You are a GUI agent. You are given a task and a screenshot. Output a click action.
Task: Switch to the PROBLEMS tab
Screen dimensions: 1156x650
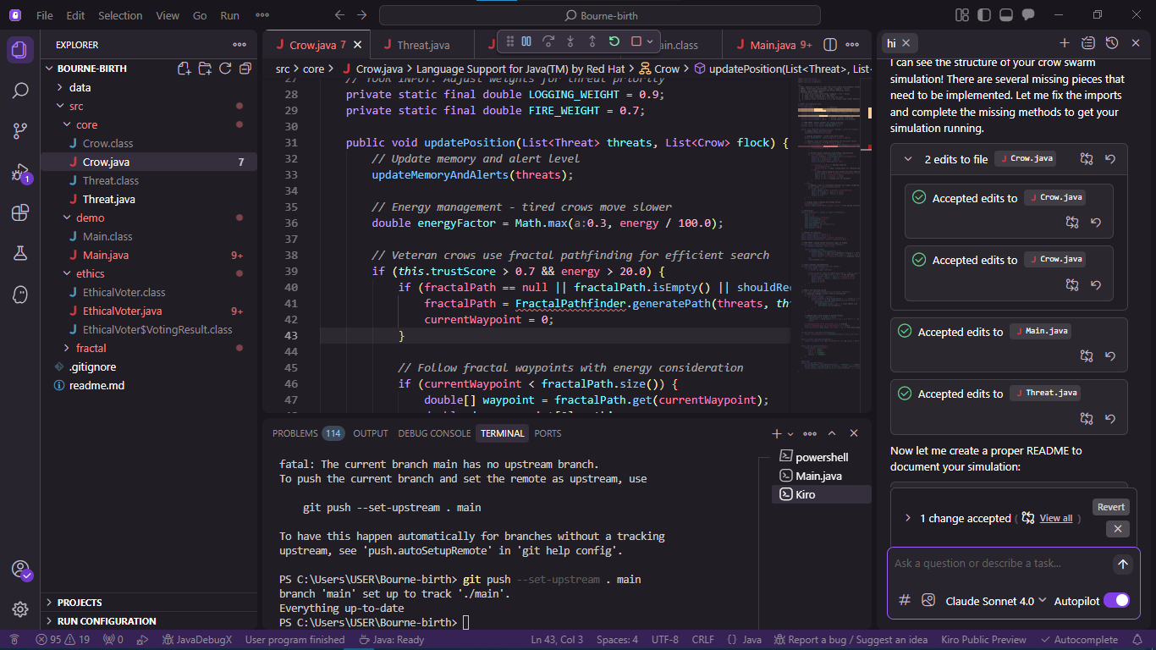click(295, 433)
